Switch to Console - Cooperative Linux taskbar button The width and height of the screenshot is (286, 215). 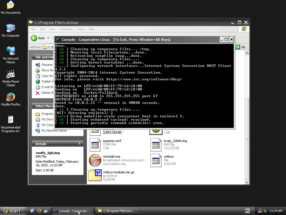(73, 211)
